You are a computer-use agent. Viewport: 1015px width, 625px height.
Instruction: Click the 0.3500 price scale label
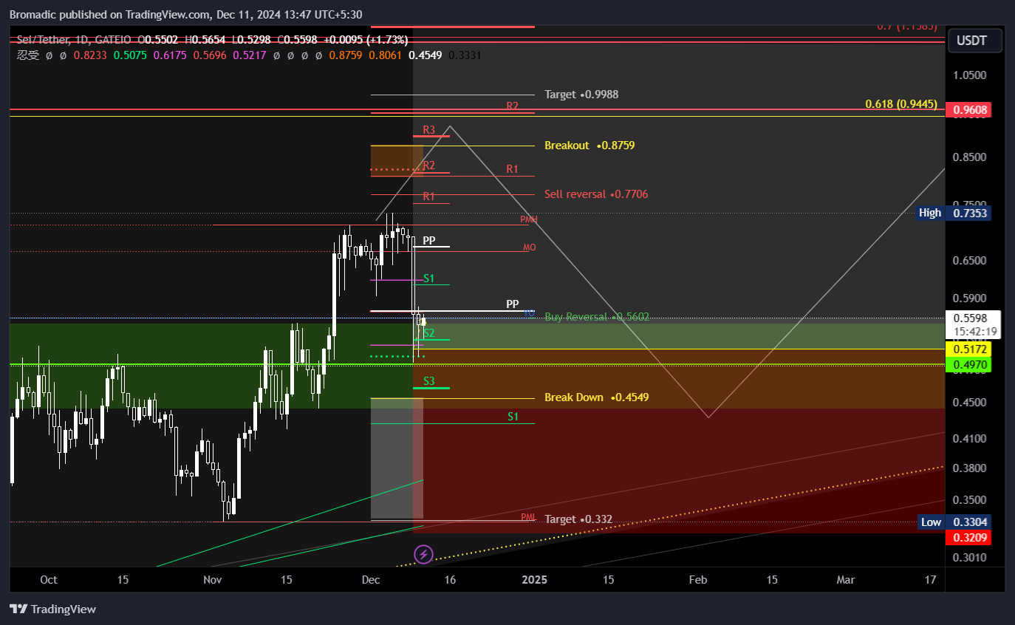point(969,499)
